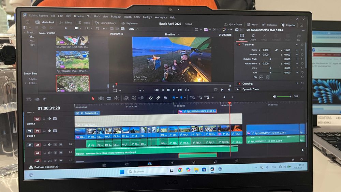Solo audio track A2 with S
The image size is (341, 192).
[x=55, y=153]
